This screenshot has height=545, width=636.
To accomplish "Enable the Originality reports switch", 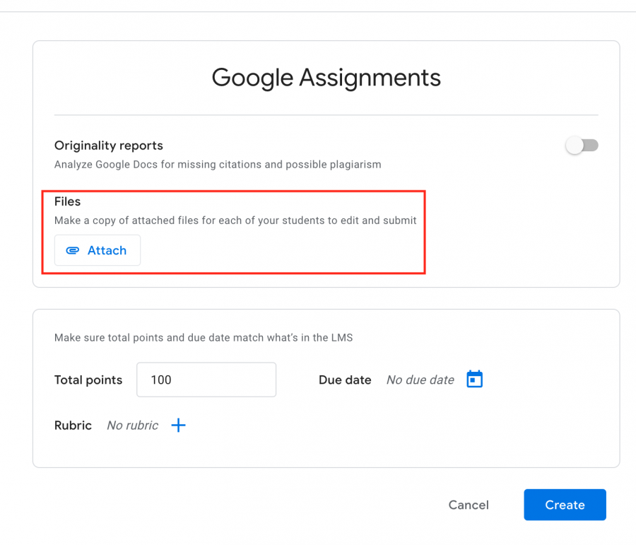I will (x=582, y=146).
